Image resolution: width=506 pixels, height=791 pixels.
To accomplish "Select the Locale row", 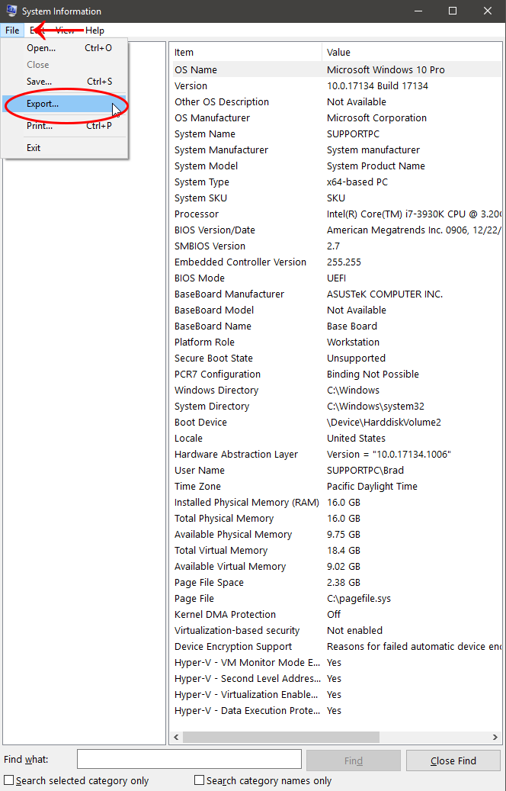I will 337,439.
